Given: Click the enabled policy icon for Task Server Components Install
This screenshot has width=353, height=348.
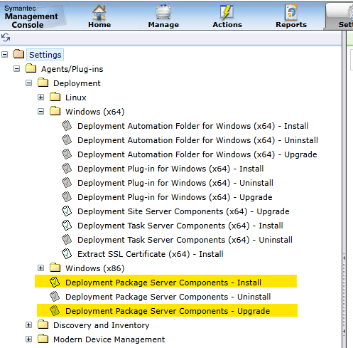Looking at the screenshot, I should [67, 226].
